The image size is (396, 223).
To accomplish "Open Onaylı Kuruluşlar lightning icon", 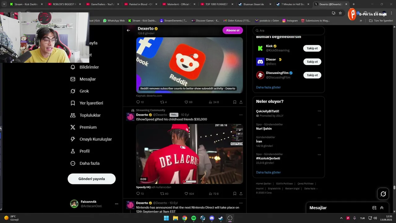I will coord(73,139).
